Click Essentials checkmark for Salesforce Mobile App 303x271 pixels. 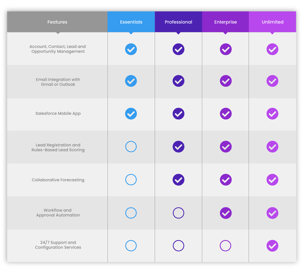131,114
